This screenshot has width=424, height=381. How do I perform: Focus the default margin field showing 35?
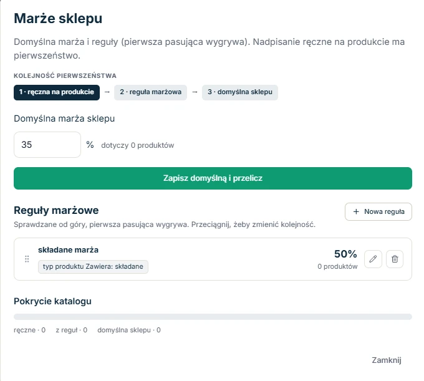(47, 145)
